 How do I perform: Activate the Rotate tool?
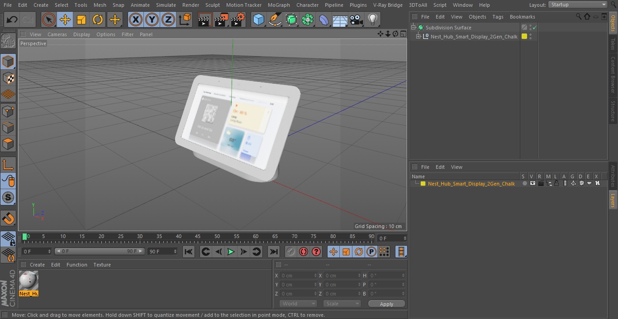tap(98, 20)
